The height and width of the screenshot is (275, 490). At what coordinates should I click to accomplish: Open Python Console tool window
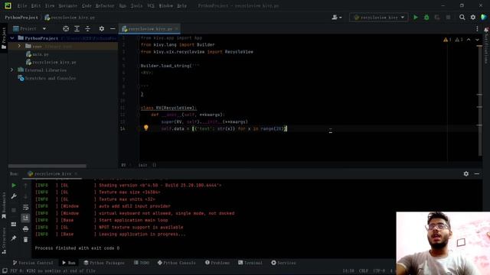pyautogui.click(x=177, y=263)
